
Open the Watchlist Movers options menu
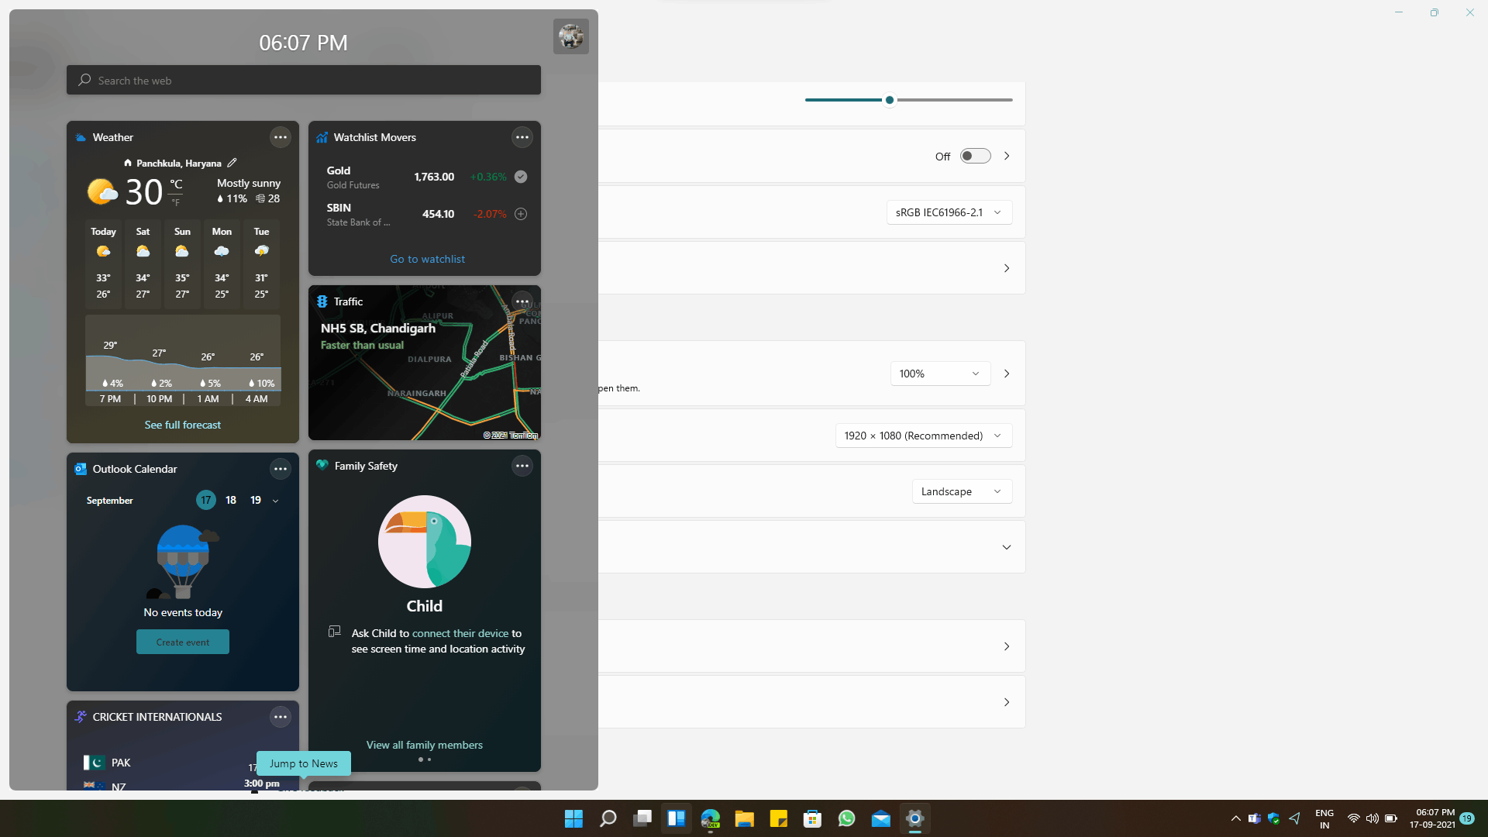[x=522, y=137]
